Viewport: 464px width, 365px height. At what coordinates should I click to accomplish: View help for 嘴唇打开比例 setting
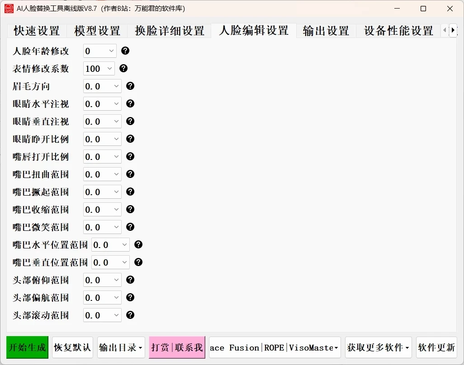[130, 156]
